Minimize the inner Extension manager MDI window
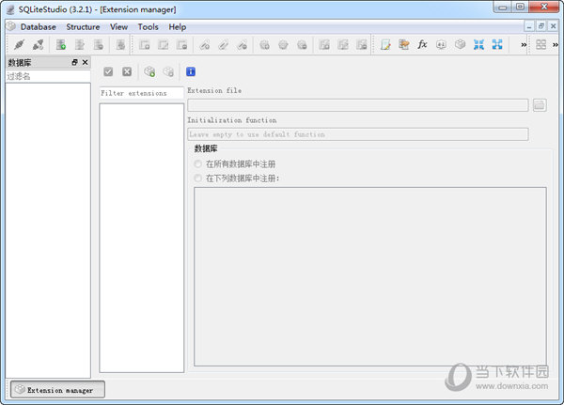 click(528, 26)
